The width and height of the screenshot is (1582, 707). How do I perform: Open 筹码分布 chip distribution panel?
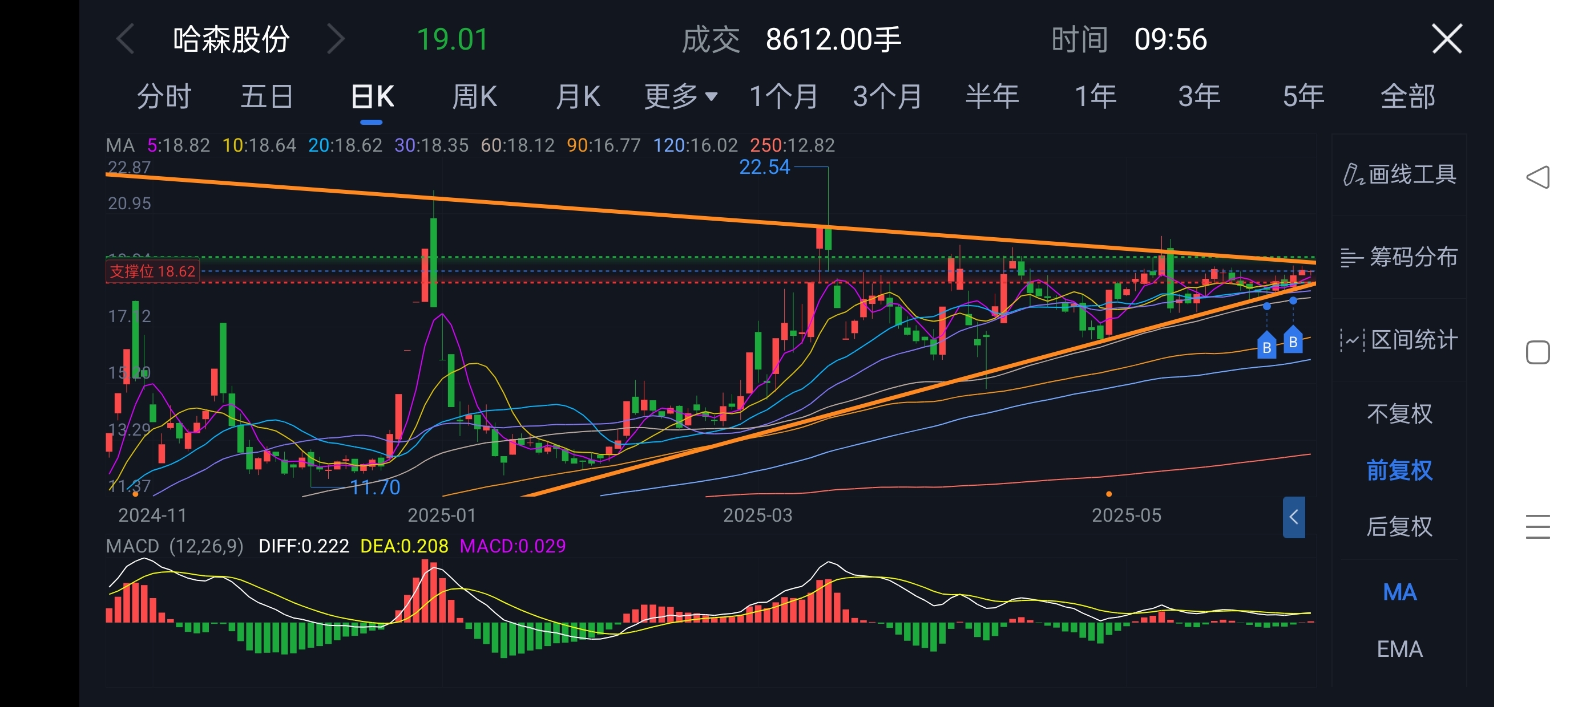(x=1399, y=257)
